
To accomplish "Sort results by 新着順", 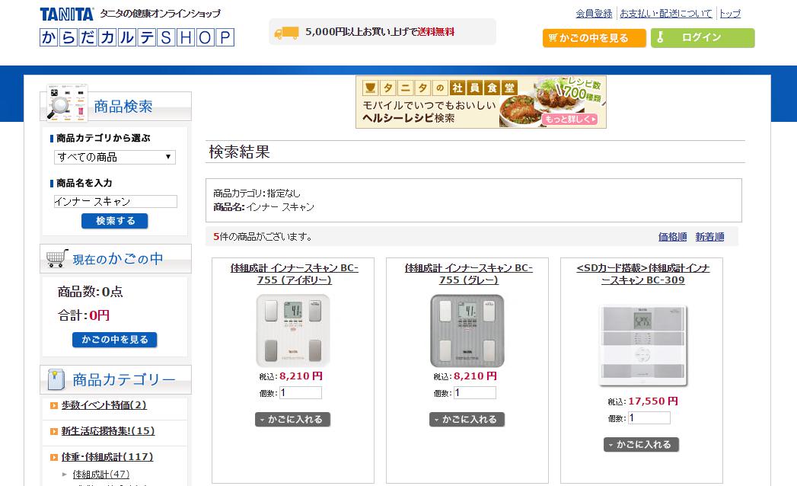I will pos(709,237).
